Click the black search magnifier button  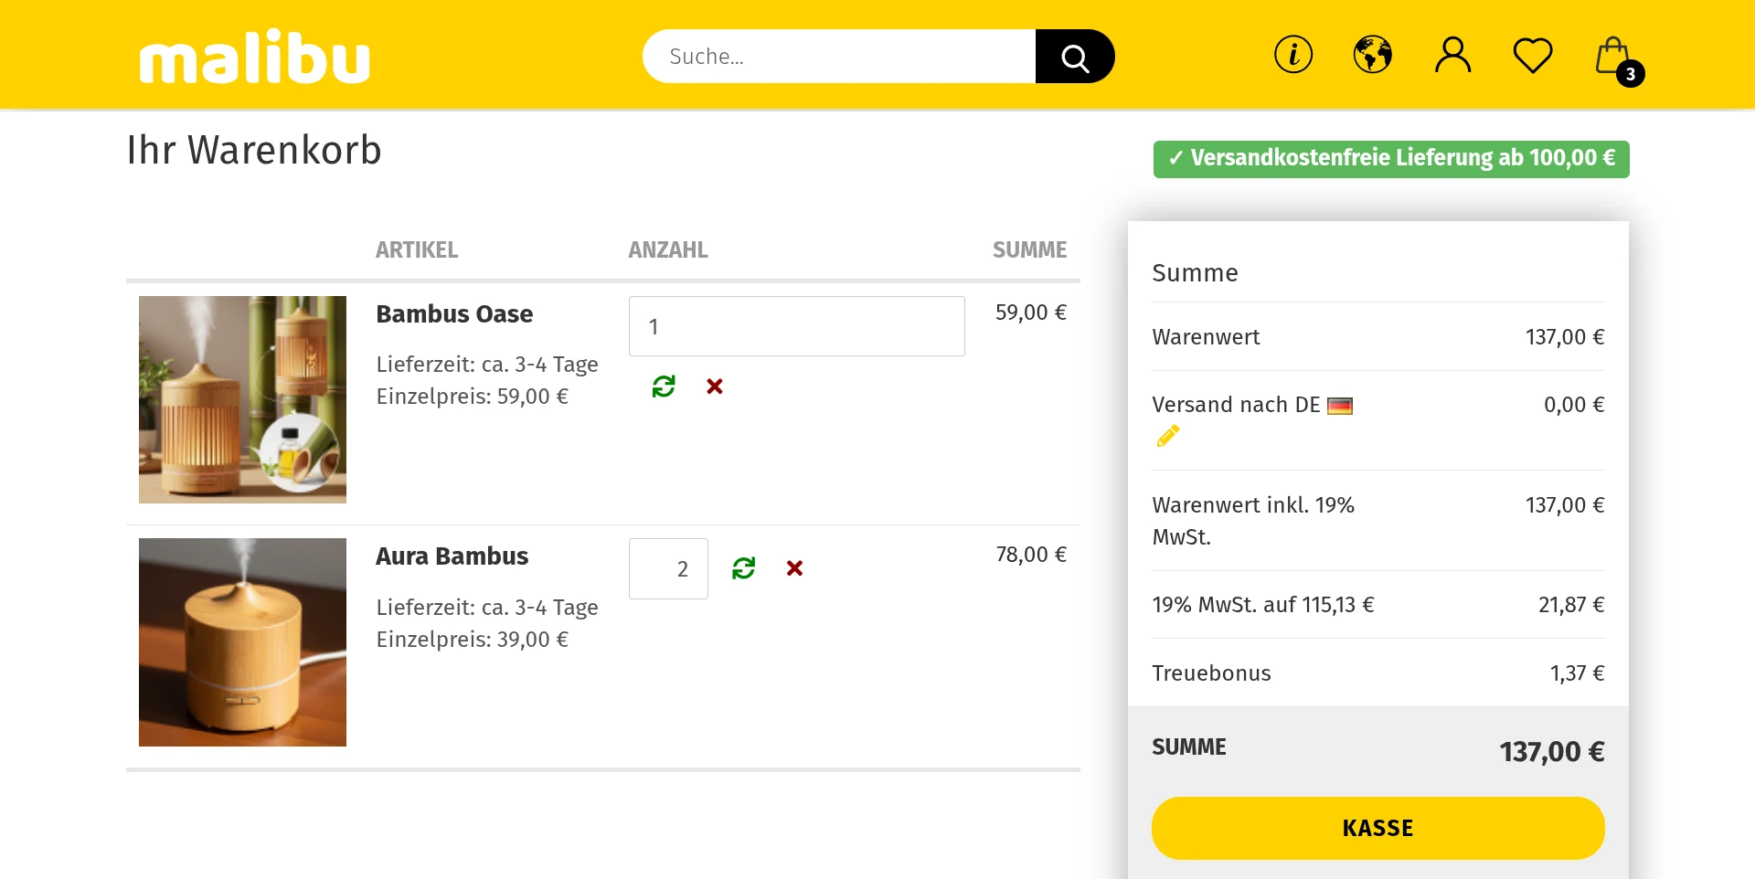coord(1075,57)
